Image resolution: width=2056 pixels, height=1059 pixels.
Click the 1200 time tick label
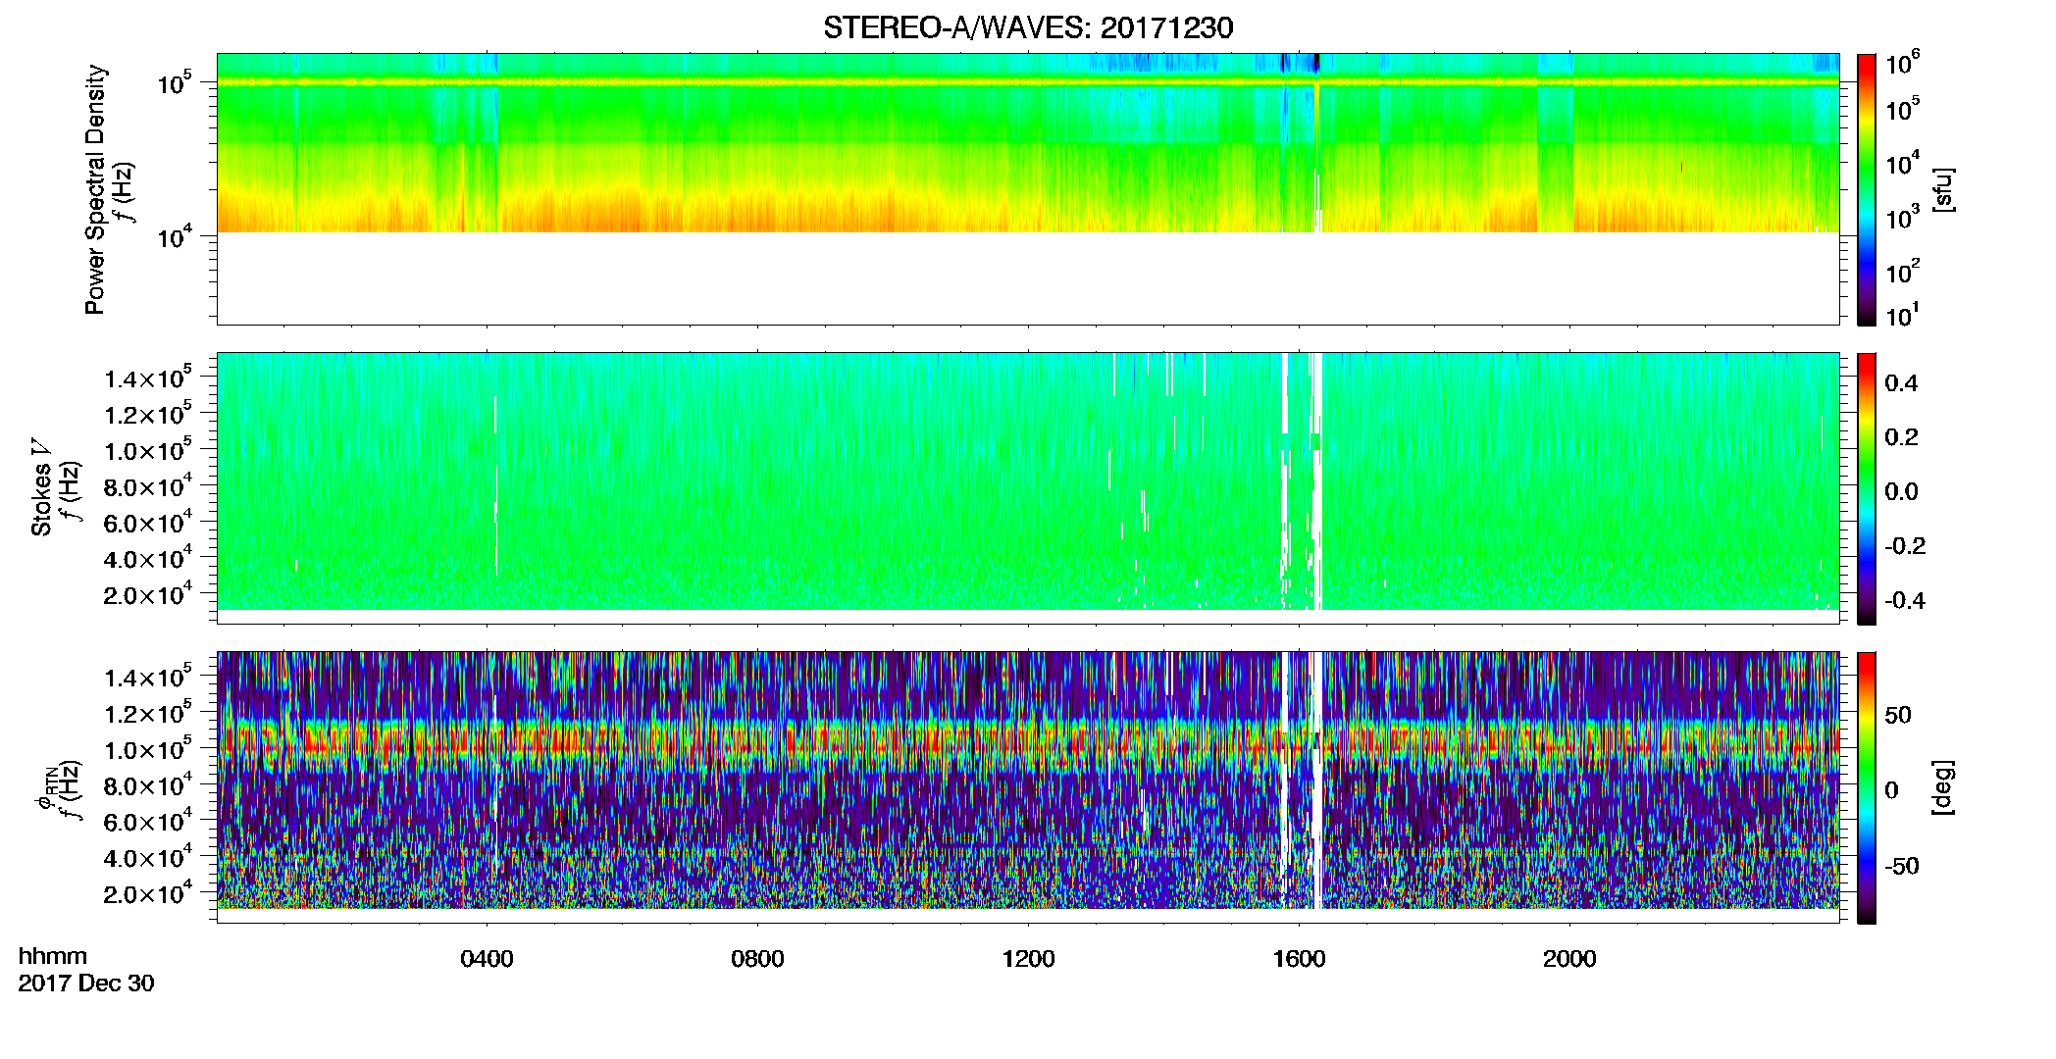(1028, 959)
